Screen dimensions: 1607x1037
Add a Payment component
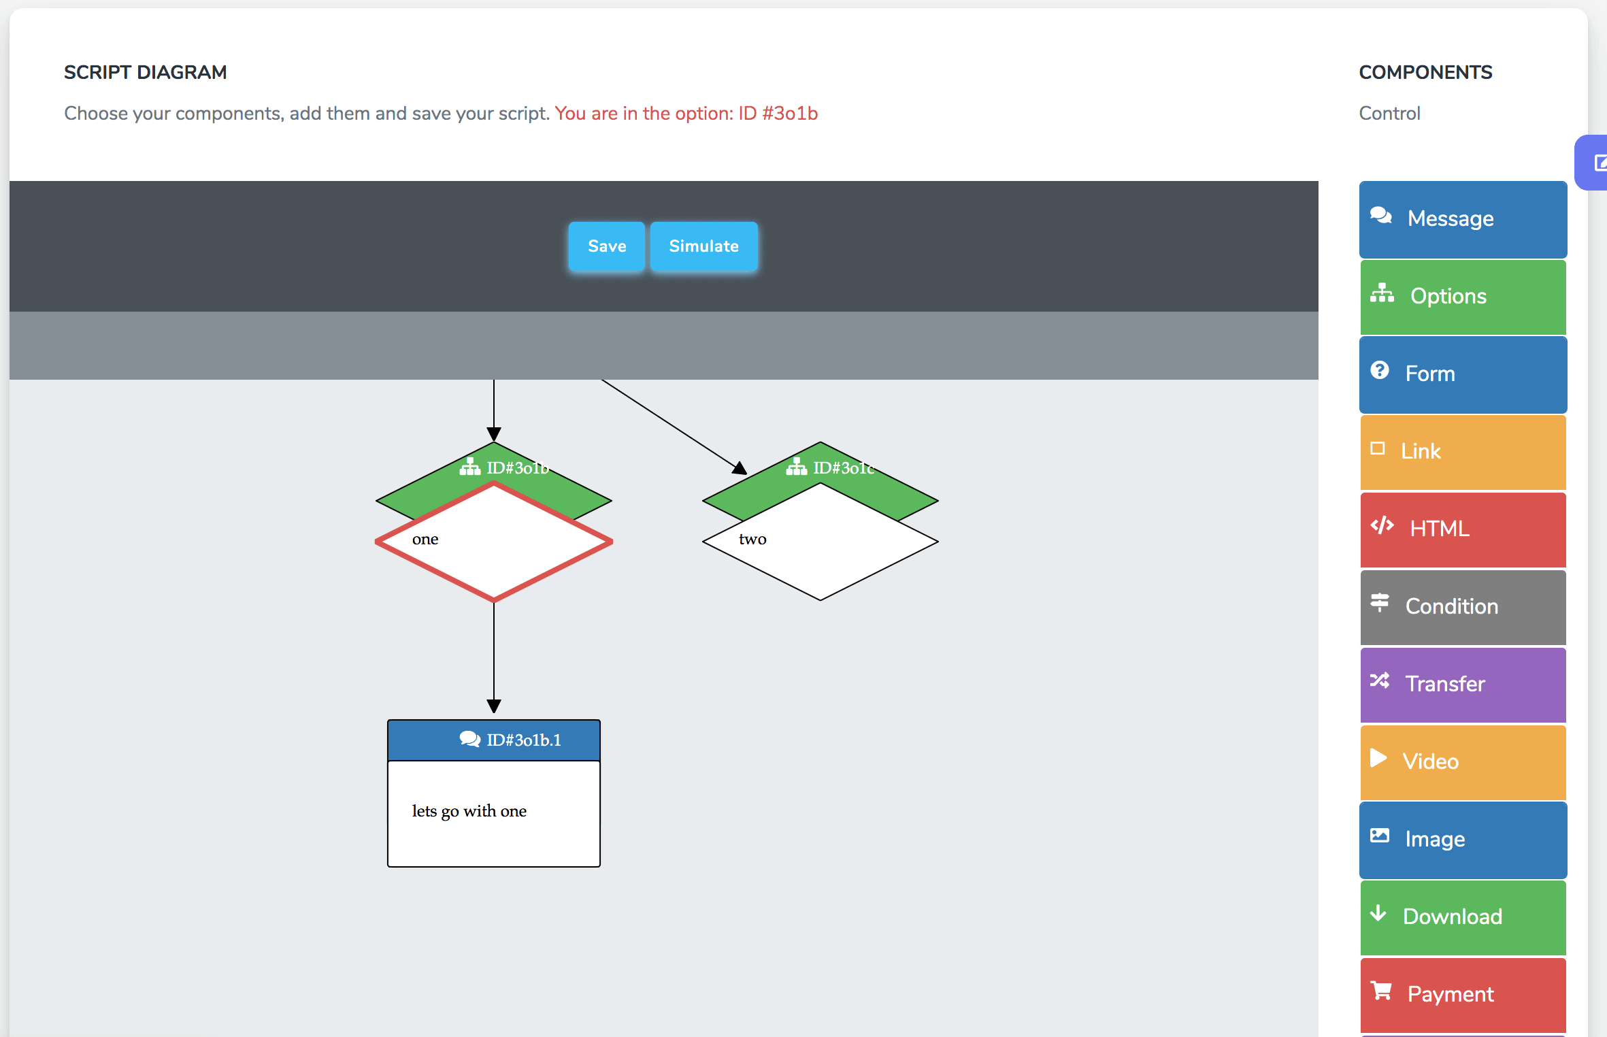tap(1463, 995)
